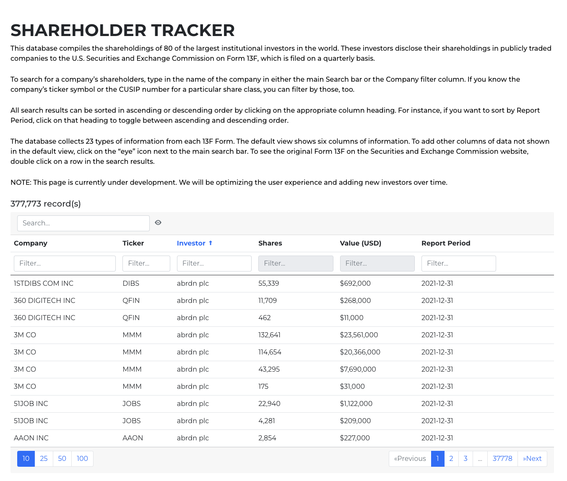Click the 4,281 shares cell
567x481 pixels.
[267, 421]
